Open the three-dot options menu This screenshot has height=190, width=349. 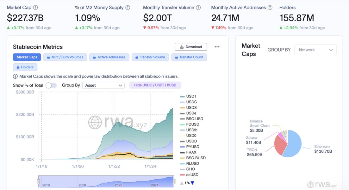click(217, 47)
